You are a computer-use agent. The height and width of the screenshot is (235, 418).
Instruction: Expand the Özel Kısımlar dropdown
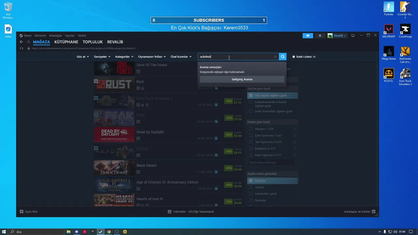point(181,57)
